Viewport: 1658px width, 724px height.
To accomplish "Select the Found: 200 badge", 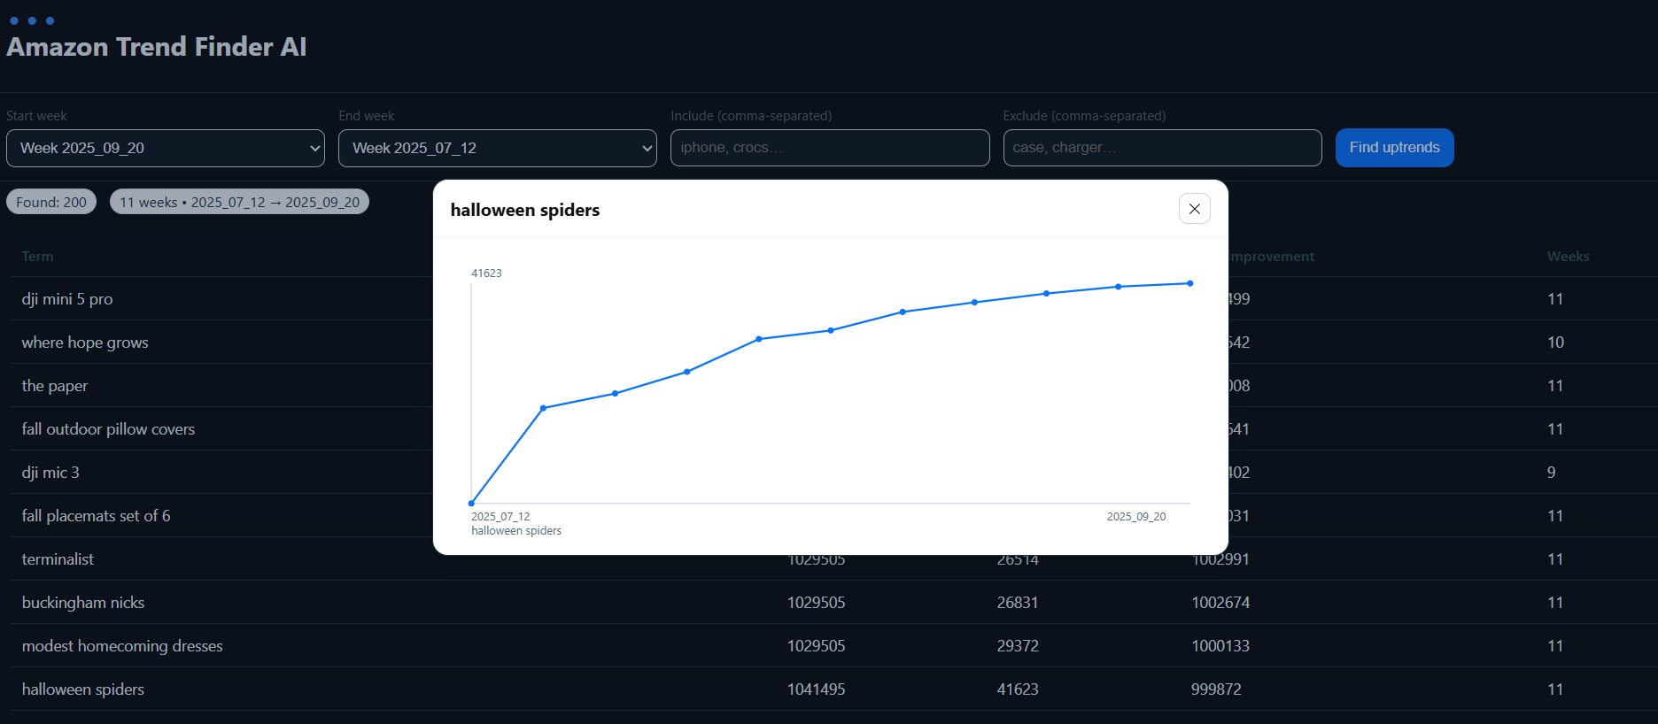I will [x=51, y=202].
